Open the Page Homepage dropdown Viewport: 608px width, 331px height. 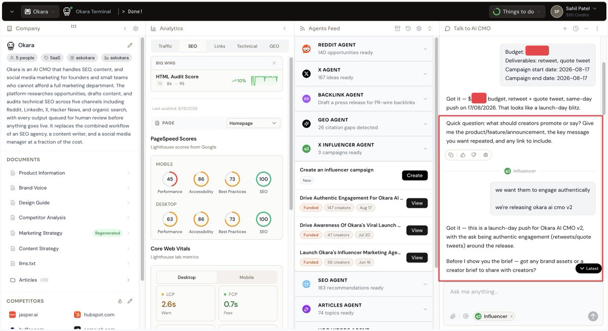[253, 123]
